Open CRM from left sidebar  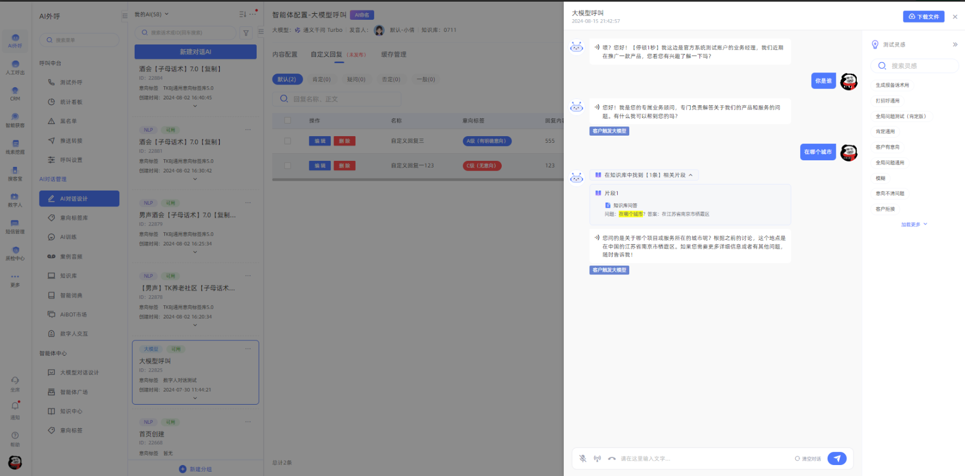click(15, 93)
